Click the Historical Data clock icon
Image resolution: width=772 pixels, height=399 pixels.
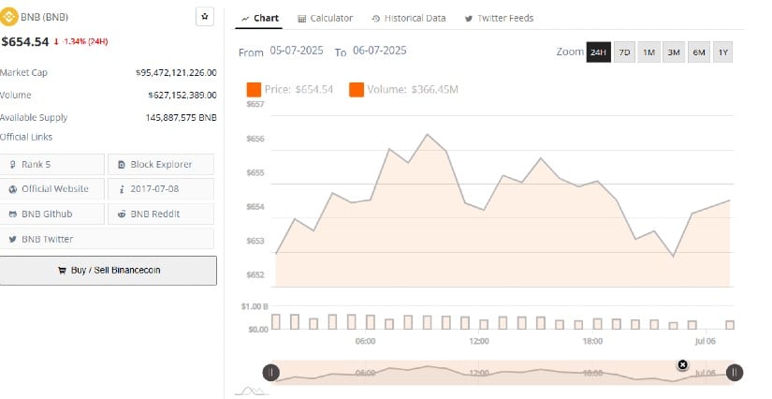pyautogui.click(x=375, y=19)
